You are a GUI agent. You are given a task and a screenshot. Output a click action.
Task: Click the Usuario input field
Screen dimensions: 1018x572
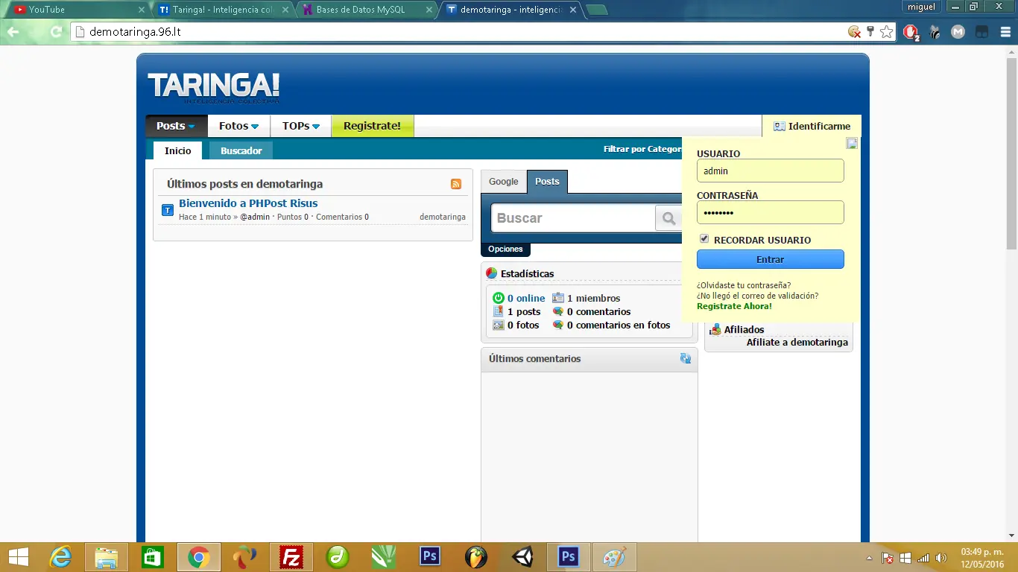(x=770, y=171)
